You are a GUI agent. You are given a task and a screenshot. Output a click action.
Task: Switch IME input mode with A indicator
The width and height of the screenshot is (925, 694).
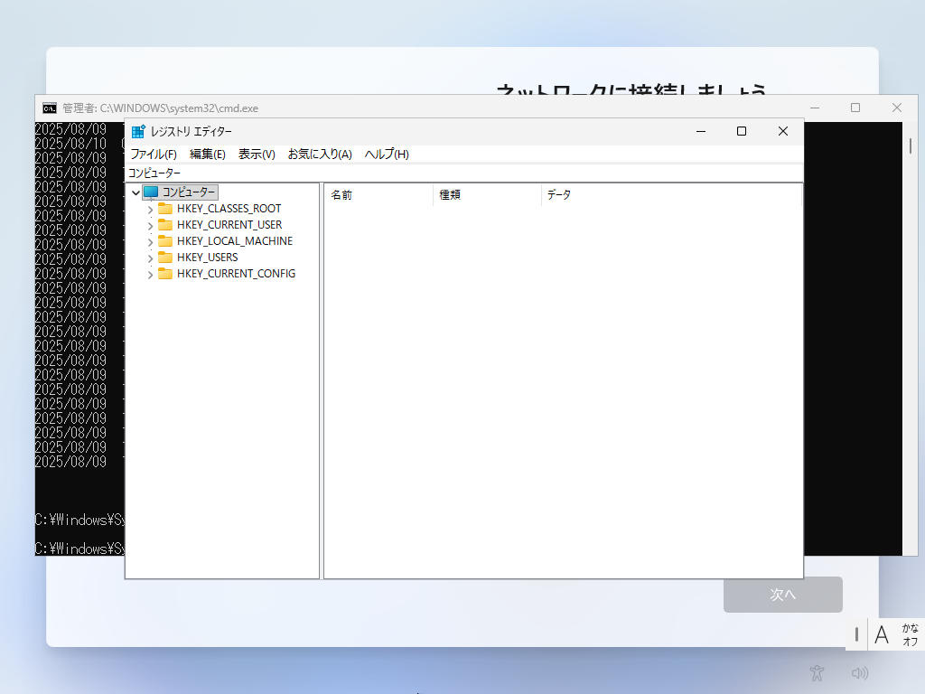pyautogui.click(x=882, y=635)
